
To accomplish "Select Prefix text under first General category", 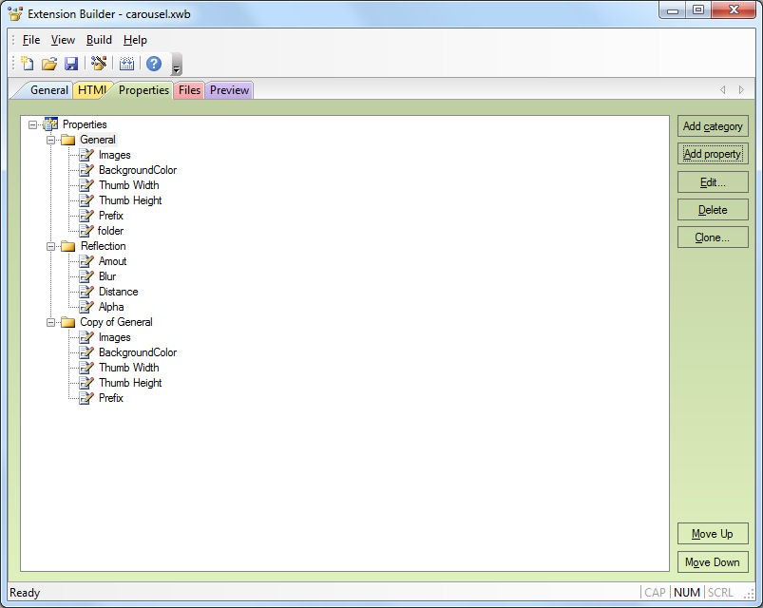I will click(111, 216).
